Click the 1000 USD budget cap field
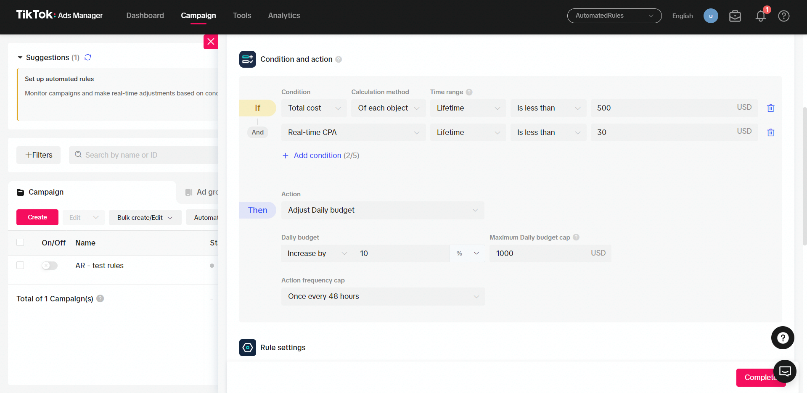807x393 pixels. (x=550, y=253)
